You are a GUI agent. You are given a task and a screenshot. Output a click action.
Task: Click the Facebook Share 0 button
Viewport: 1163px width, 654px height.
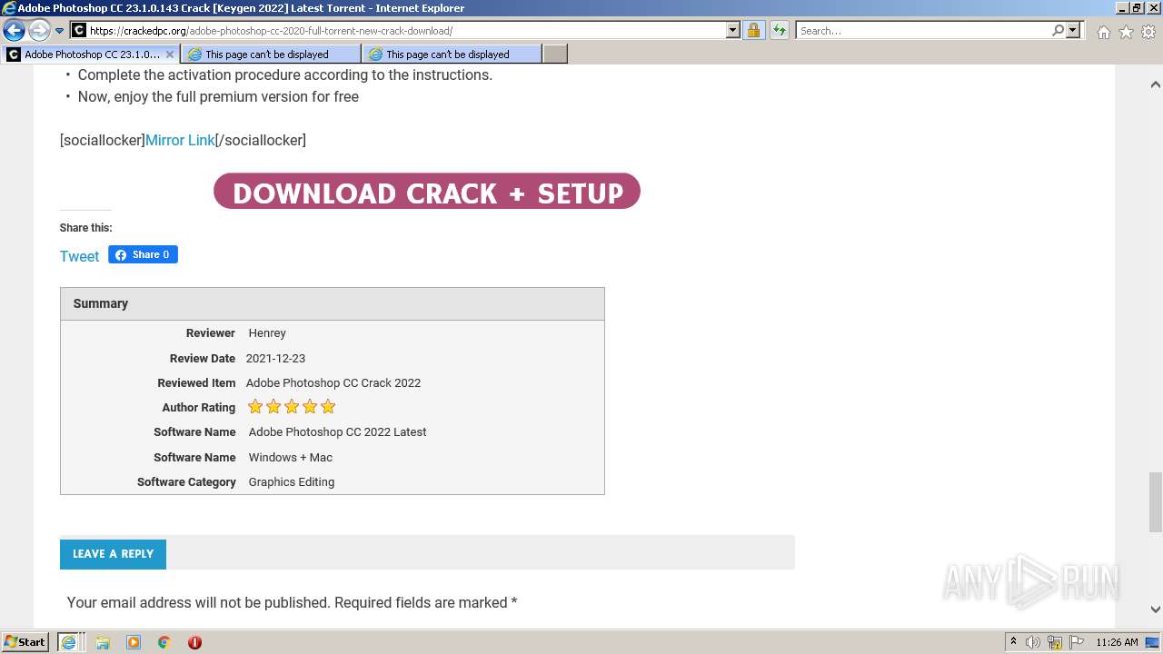tap(143, 254)
